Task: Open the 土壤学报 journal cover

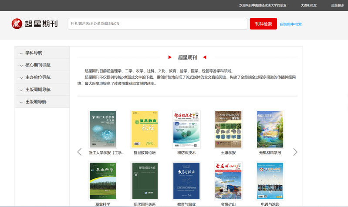Action: click(228, 129)
